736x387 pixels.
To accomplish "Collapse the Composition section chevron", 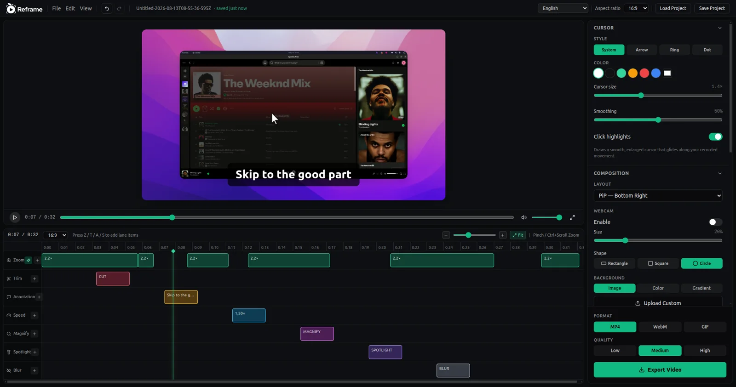I will coord(719,173).
